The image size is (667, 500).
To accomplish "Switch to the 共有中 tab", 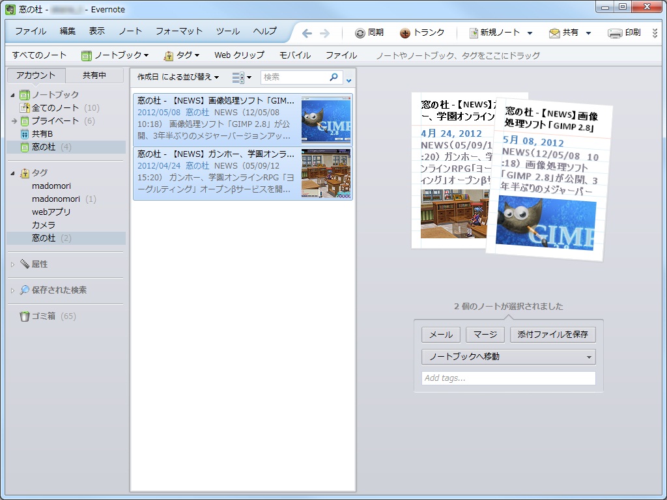I will pos(94,75).
